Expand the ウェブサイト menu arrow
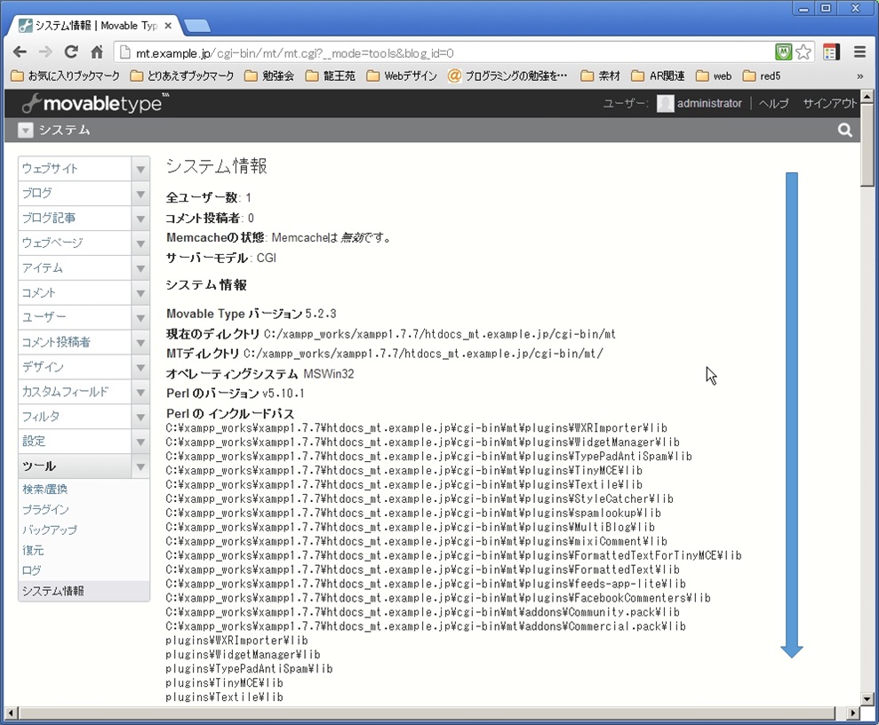This screenshot has width=879, height=725. pyautogui.click(x=140, y=169)
